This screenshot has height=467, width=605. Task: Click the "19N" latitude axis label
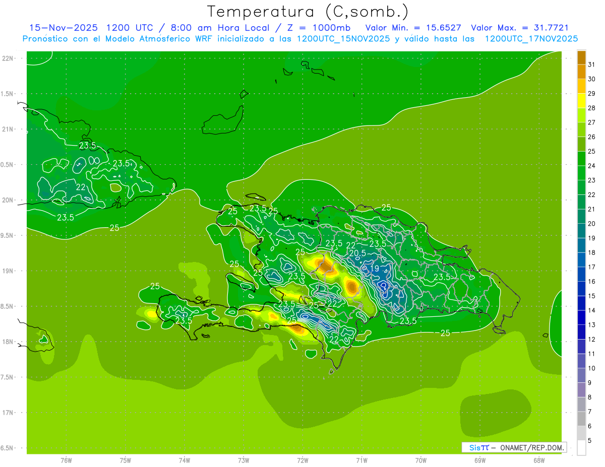tap(8, 271)
